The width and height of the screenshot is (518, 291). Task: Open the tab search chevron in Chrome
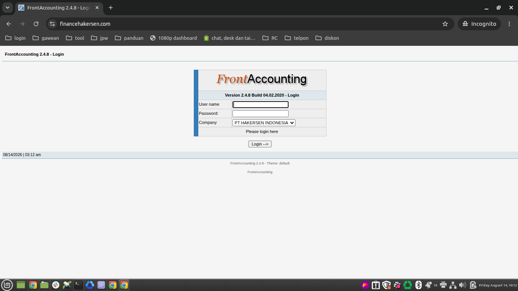click(7, 8)
